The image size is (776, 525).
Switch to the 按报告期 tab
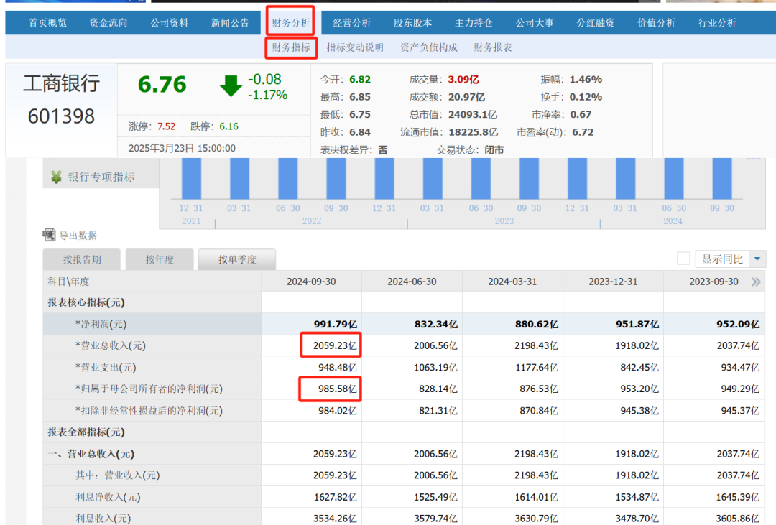pos(82,259)
